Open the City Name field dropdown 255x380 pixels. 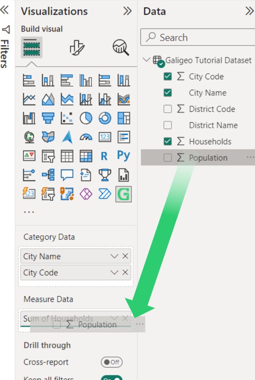114,256
